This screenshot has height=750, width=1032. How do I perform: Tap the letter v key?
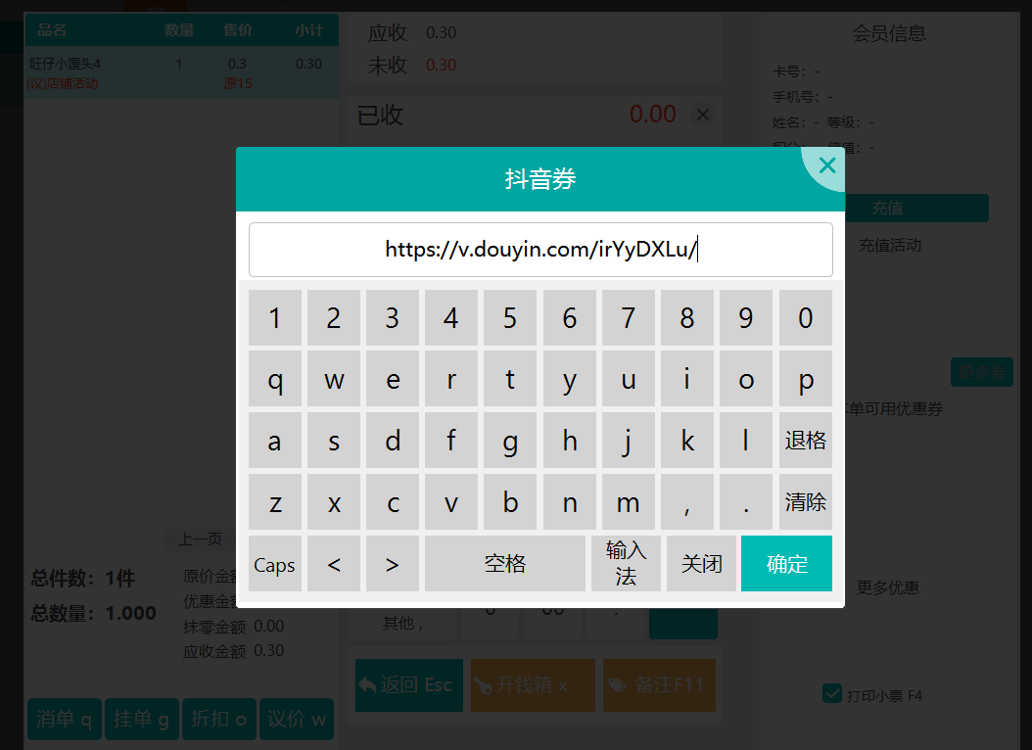[x=450, y=502]
